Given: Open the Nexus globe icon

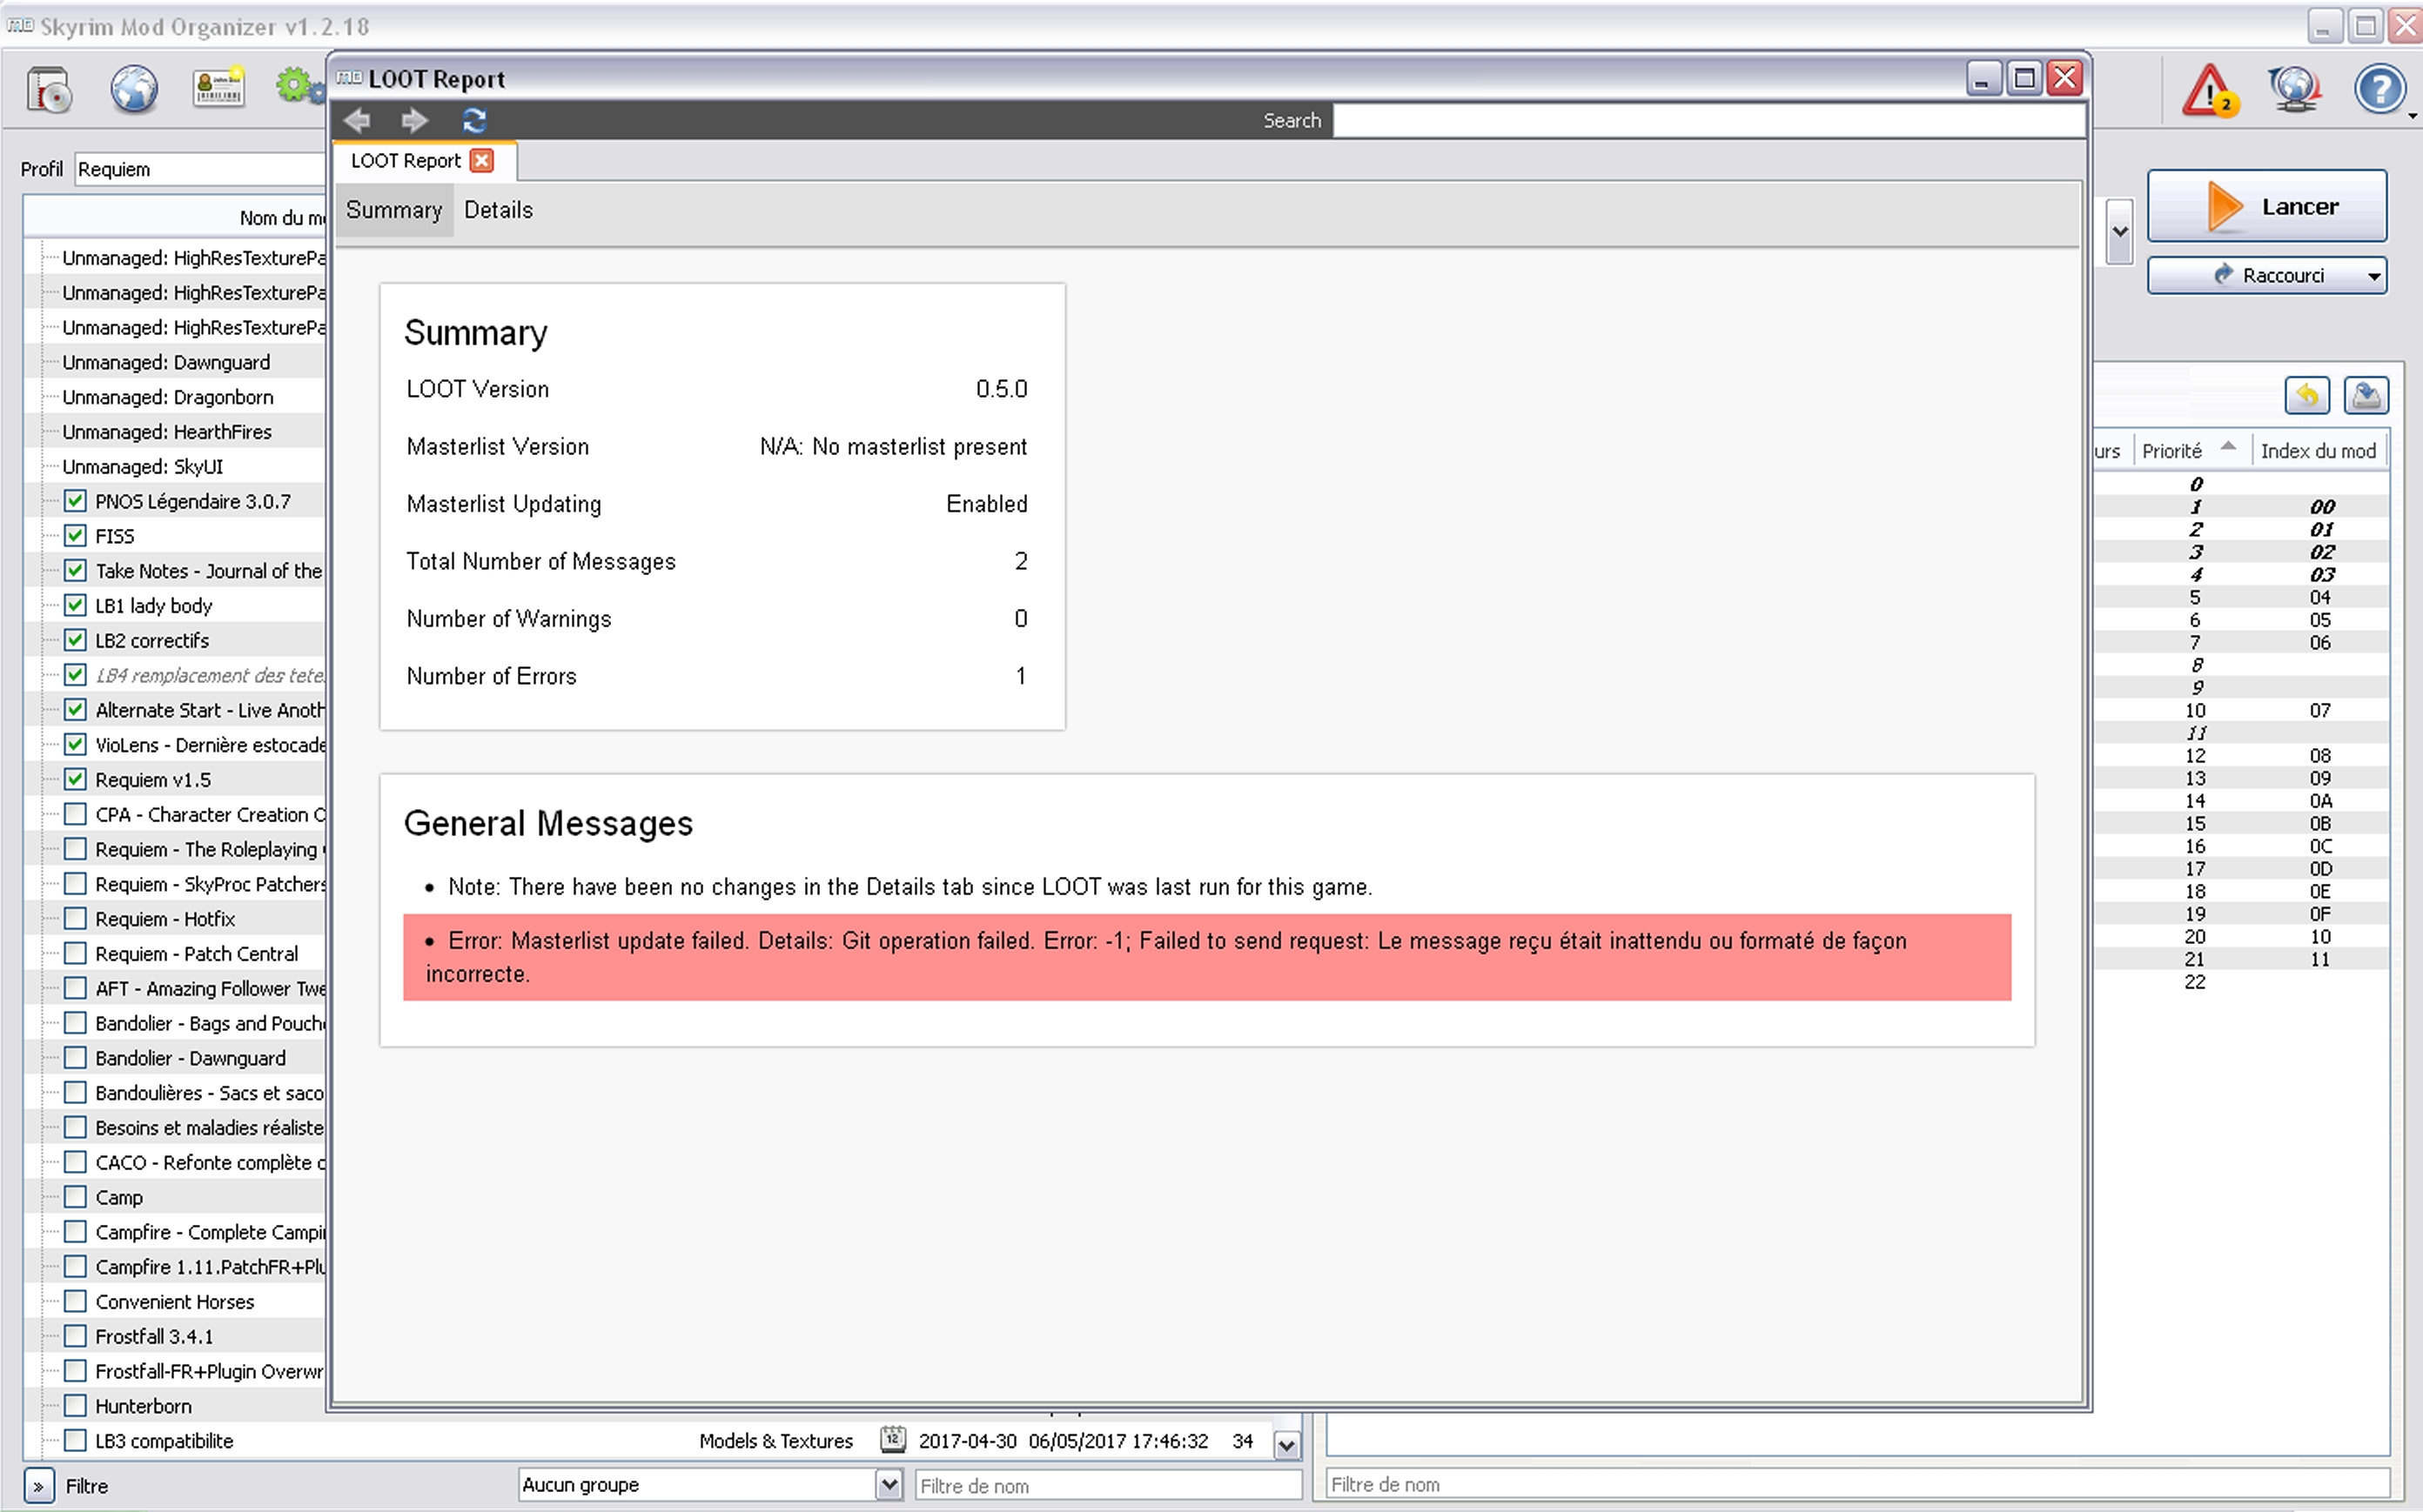Looking at the screenshot, I should coord(134,89).
